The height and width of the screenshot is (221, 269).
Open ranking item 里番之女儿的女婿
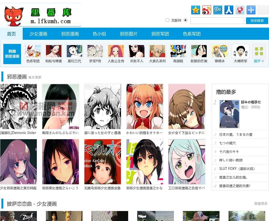tap(233, 177)
